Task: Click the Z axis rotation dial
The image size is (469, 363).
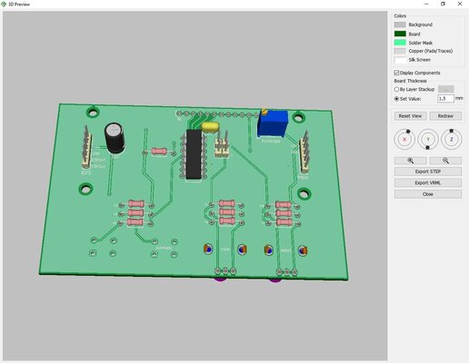Action: (452, 140)
